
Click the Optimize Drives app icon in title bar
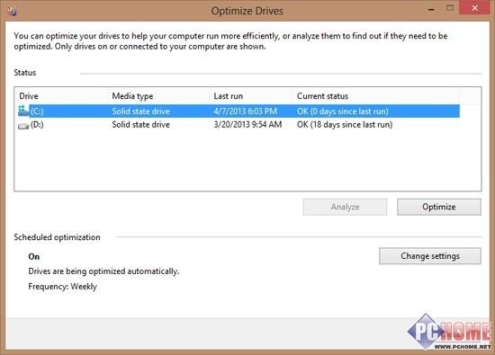pyautogui.click(x=13, y=12)
